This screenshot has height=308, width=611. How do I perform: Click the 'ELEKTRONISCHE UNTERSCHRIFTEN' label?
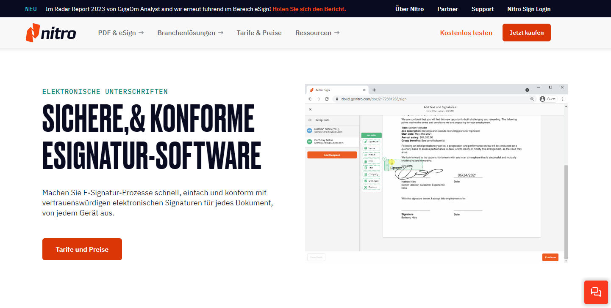105,91
